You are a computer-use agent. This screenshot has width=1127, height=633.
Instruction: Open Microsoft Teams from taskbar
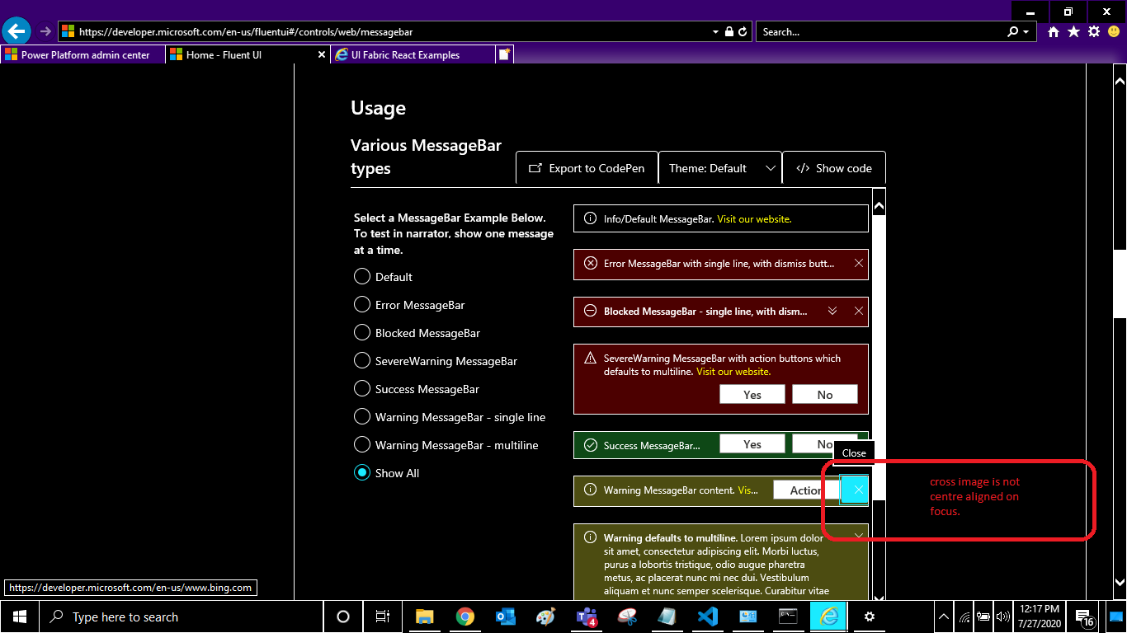click(x=587, y=617)
